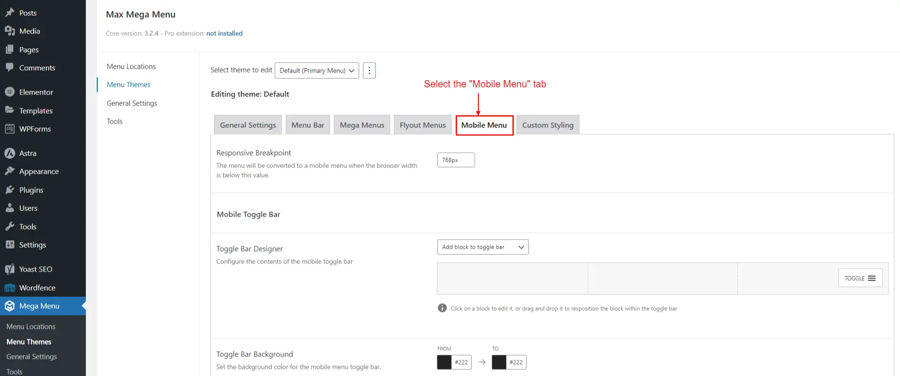Click the Elementor icon in sidebar
This screenshot has width=900, height=376.
(10, 92)
